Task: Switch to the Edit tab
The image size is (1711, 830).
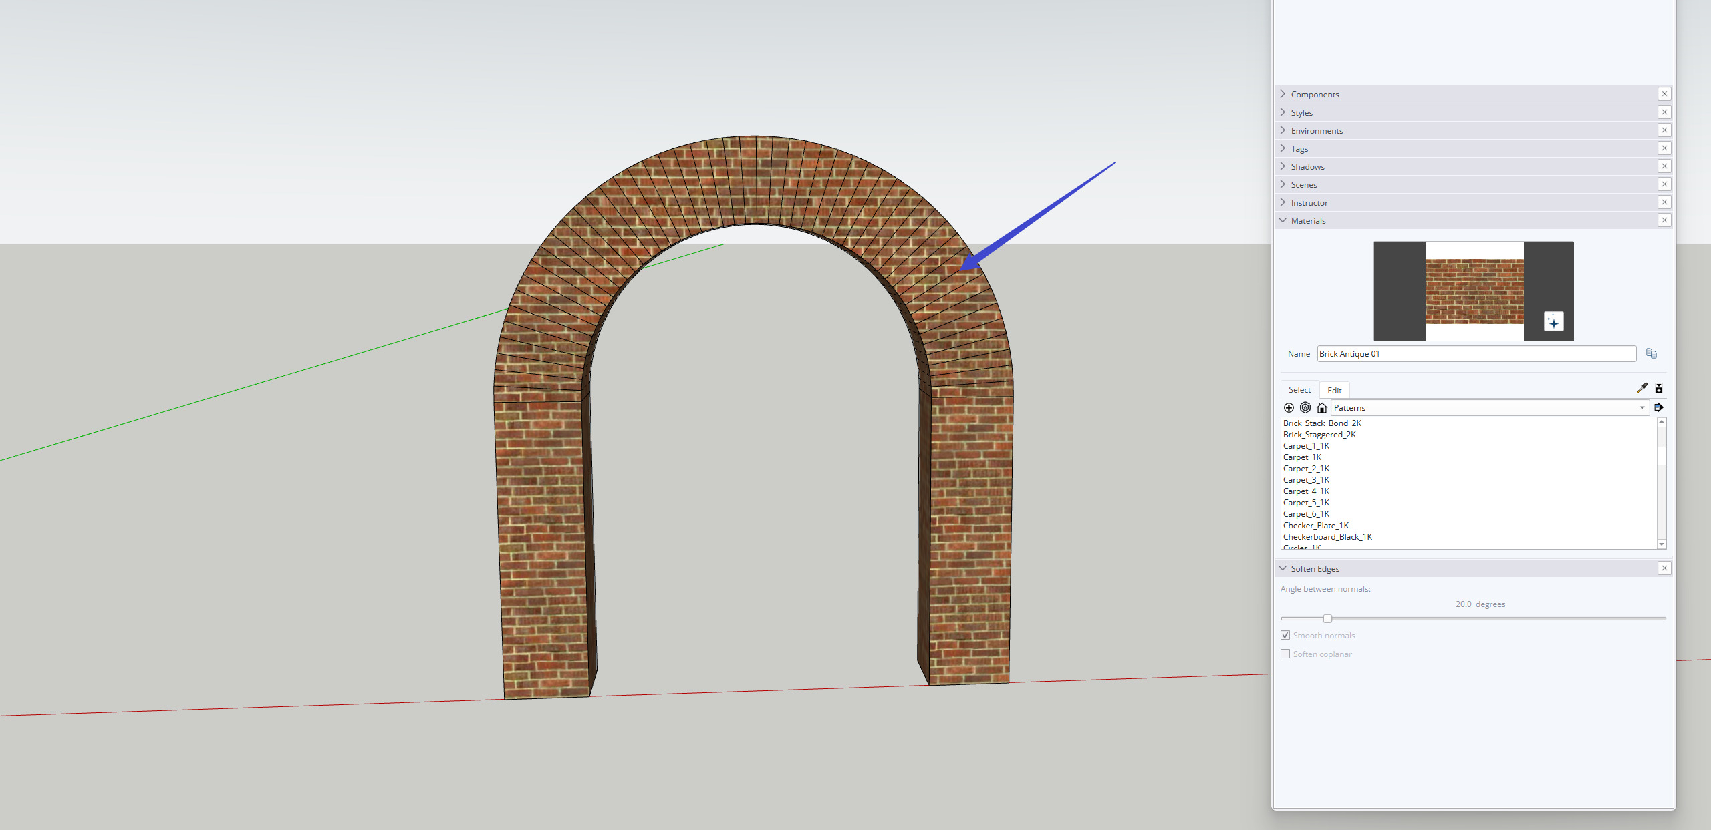Action: point(1334,390)
